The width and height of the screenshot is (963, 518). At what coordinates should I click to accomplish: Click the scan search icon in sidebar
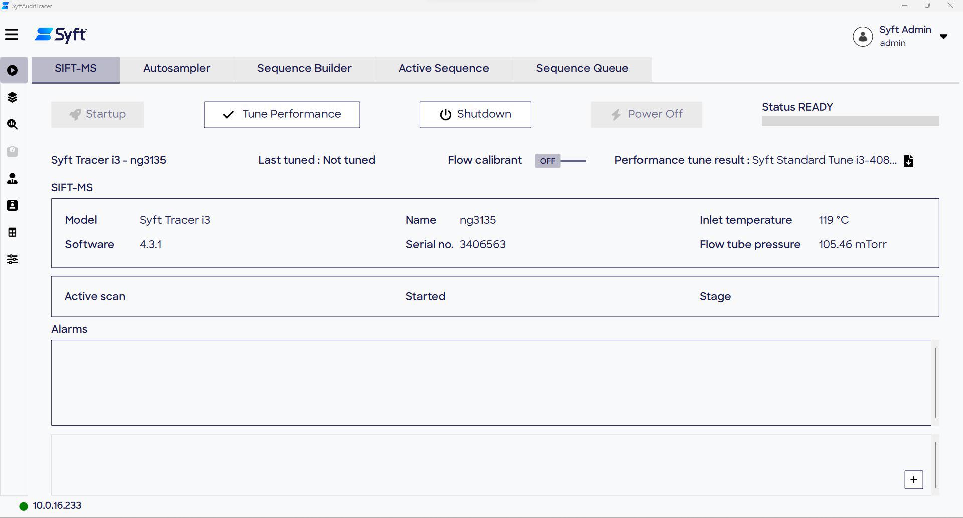coord(13,125)
